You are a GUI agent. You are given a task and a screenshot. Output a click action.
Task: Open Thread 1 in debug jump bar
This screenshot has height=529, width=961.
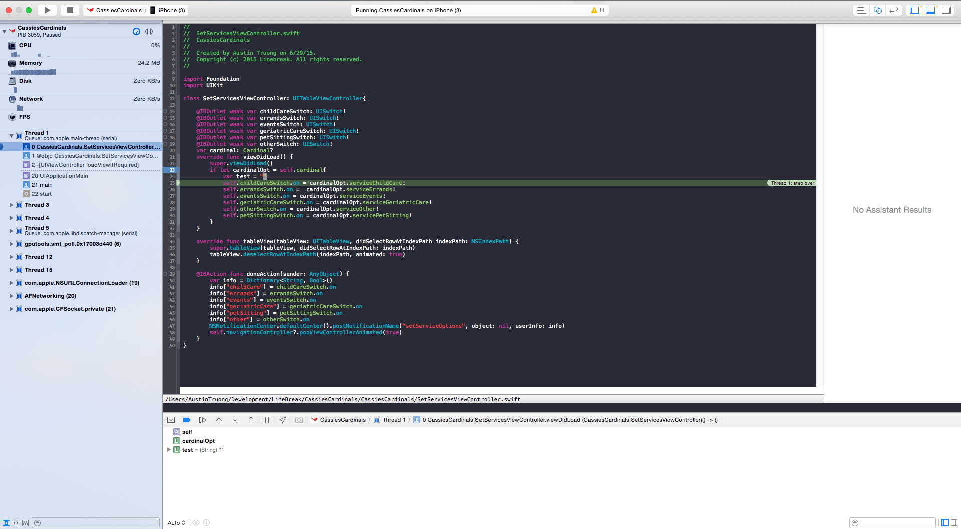click(390, 420)
